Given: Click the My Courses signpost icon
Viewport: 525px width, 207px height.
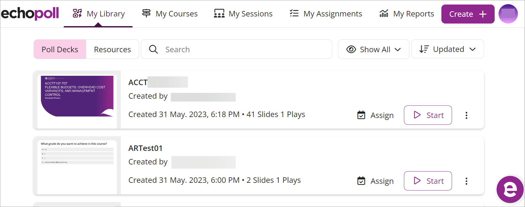Looking at the screenshot, I should [x=146, y=14].
